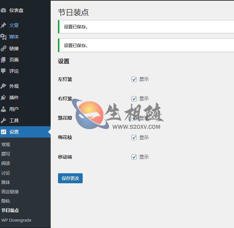This screenshot has height=228, width=234.
Task: Click the 梅花枝 row label
Action: click(x=65, y=137)
